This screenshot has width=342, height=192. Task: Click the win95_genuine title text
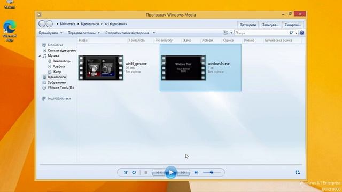[136, 64]
